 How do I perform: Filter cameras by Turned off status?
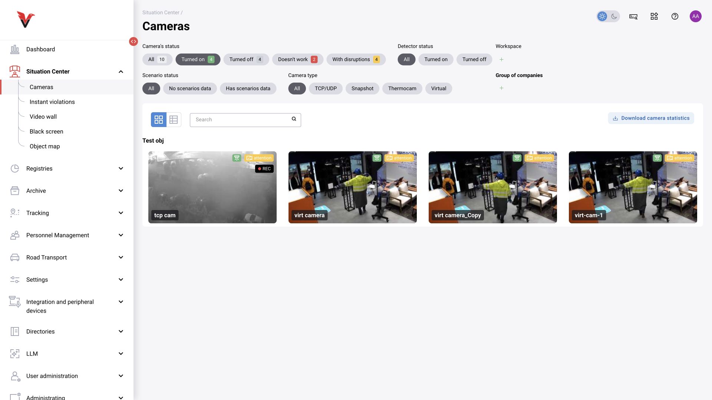point(246,59)
